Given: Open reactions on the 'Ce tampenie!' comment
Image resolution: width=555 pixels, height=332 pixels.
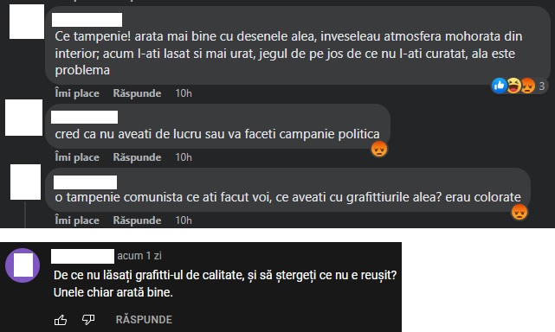Looking at the screenshot, I should [x=520, y=86].
